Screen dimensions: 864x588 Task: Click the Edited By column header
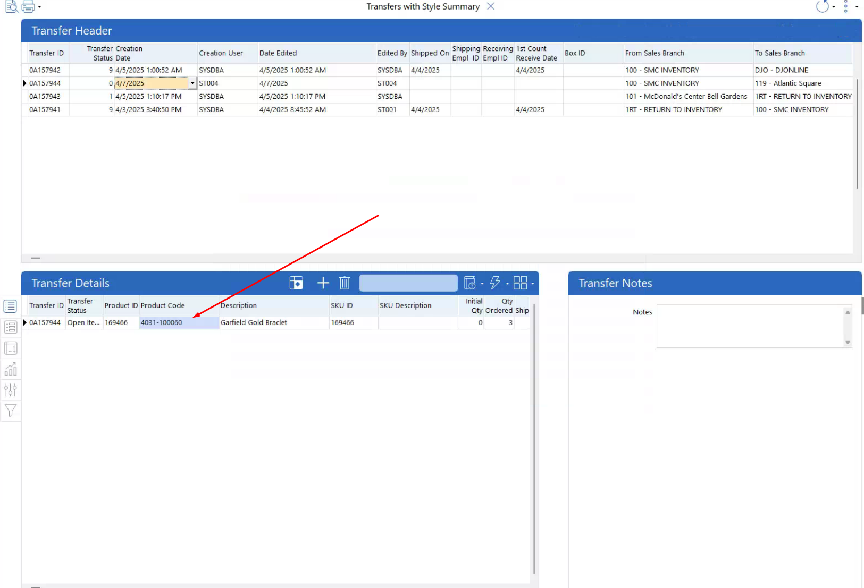(x=392, y=53)
